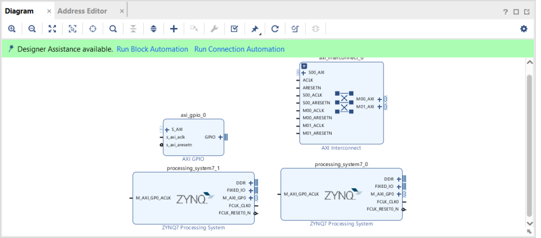
Task: Open the pin options dropdown in toolbar
Action: 255,29
